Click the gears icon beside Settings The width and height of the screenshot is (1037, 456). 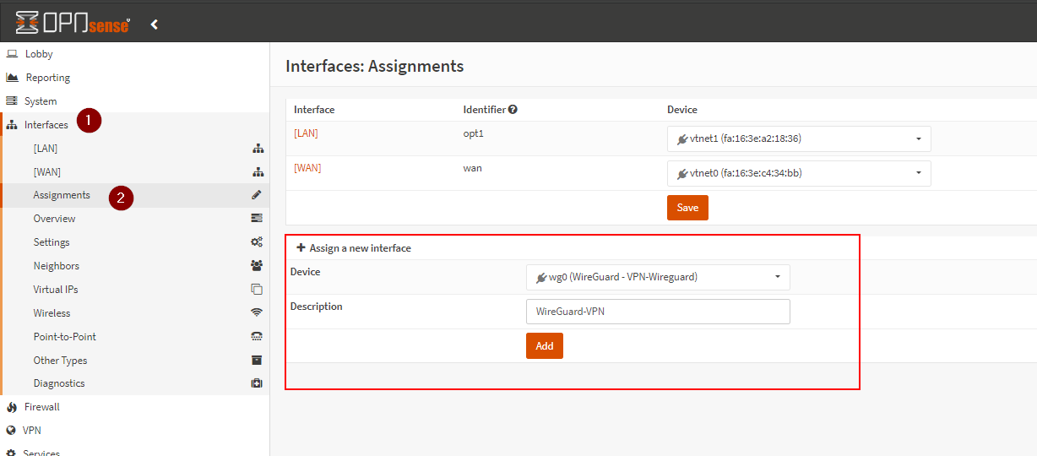(257, 242)
